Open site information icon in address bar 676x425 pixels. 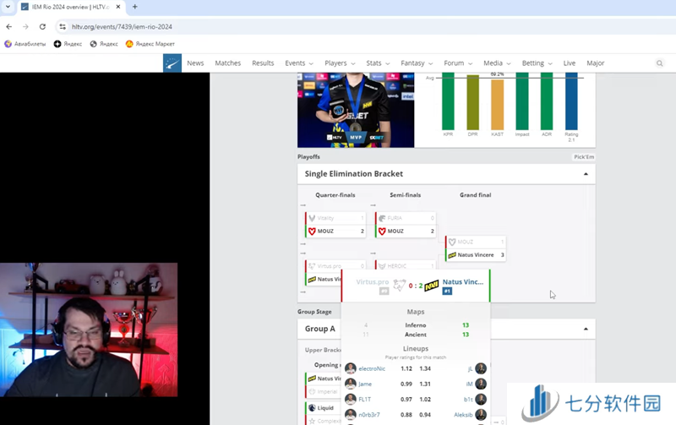(63, 27)
